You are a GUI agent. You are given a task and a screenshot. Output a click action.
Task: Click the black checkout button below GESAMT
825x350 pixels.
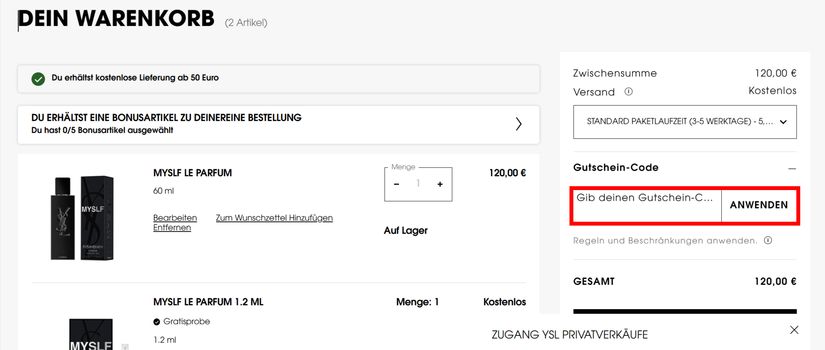(685, 311)
